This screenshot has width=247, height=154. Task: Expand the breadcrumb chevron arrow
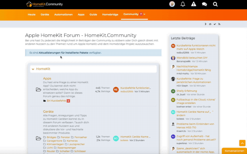click(x=206, y=24)
